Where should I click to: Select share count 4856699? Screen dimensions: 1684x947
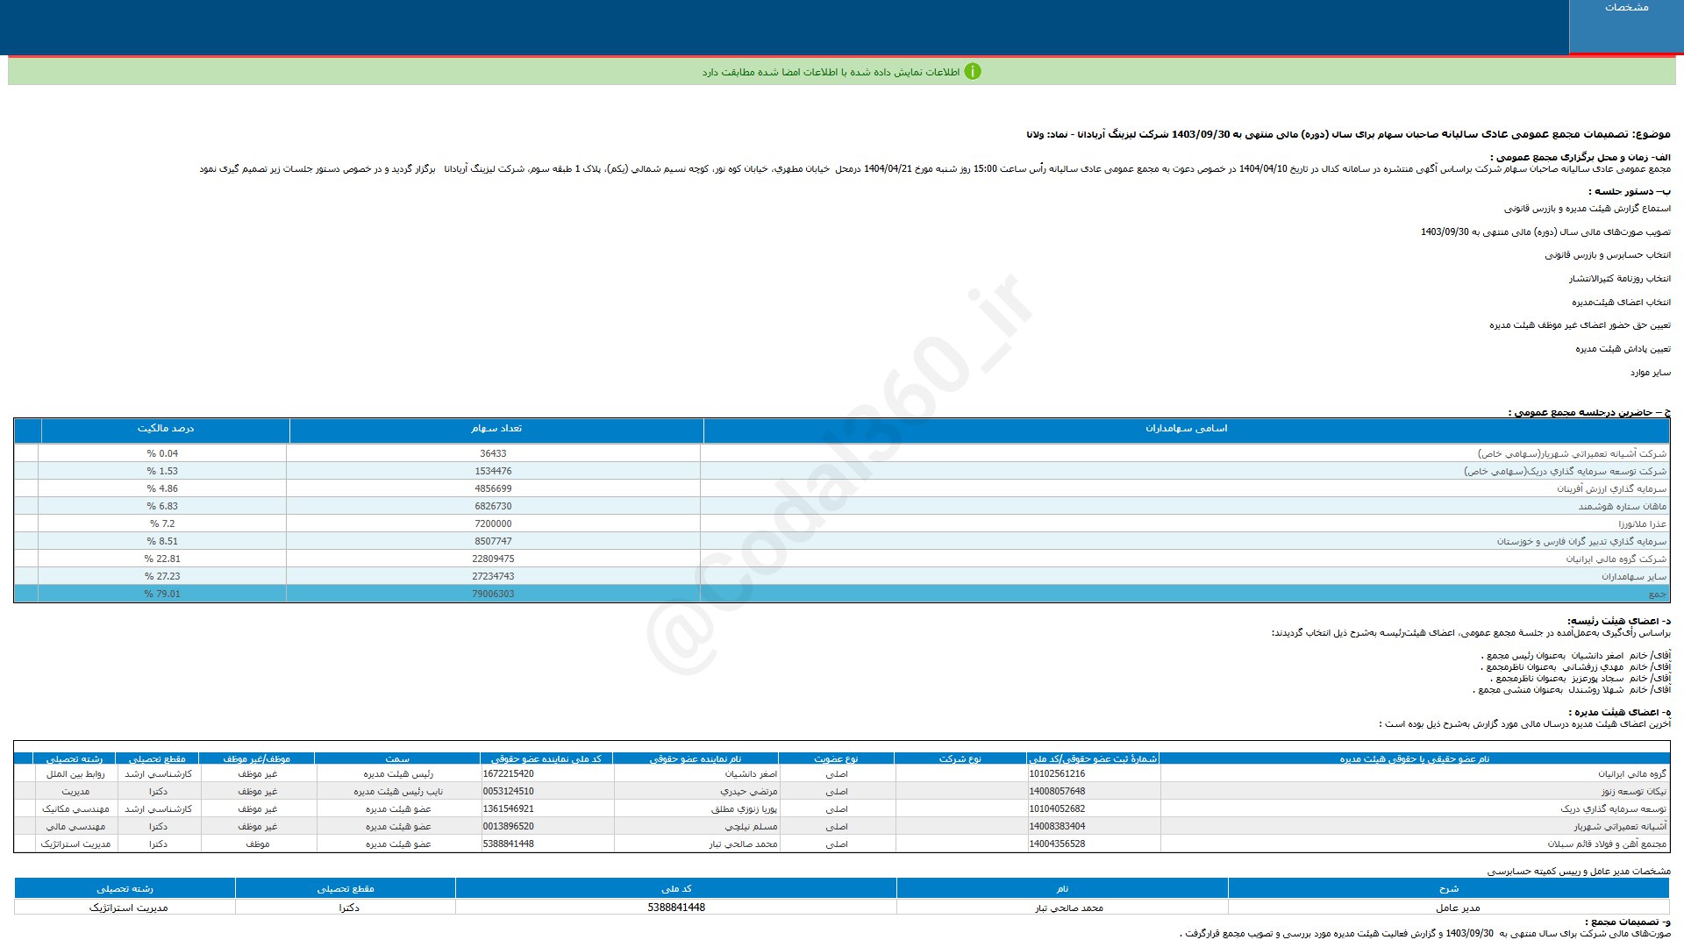point(493,488)
